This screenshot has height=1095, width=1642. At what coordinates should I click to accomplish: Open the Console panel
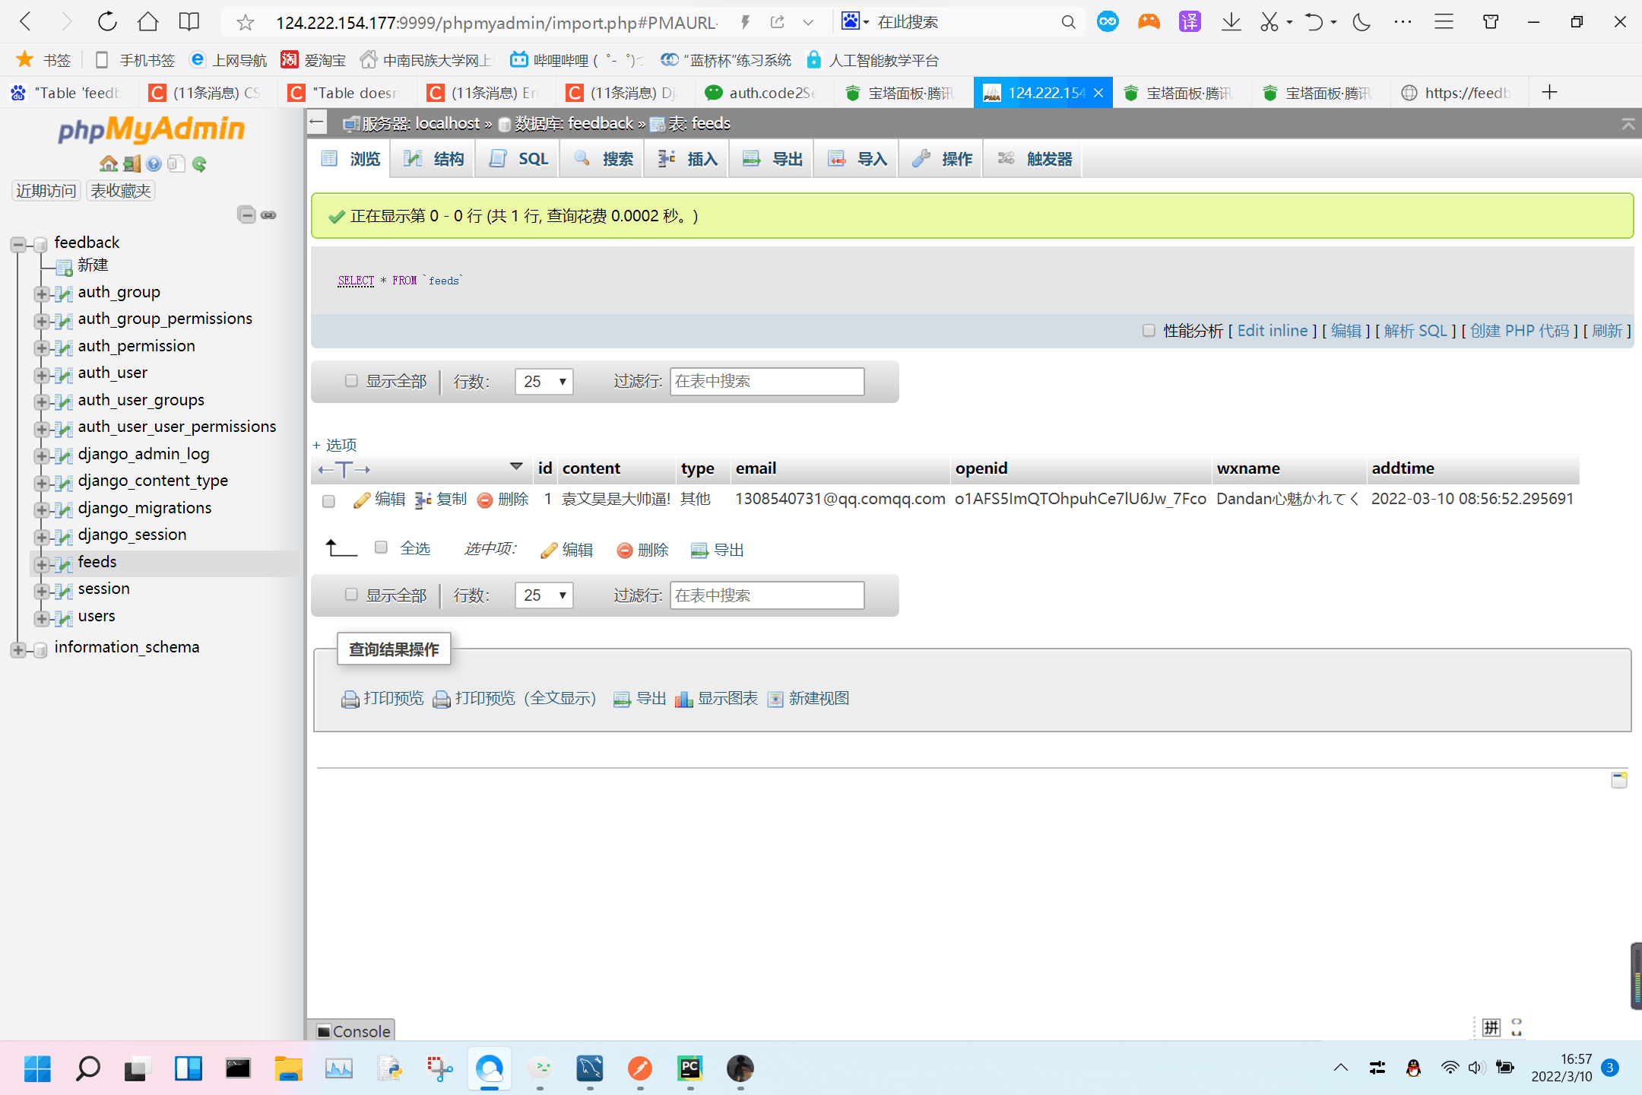353,1031
